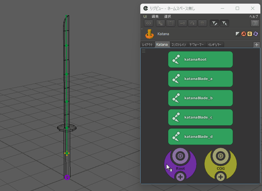The height and width of the screenshot is (191, 262).
Task: Click the yellow COG controller button
Action: point(220,168)
